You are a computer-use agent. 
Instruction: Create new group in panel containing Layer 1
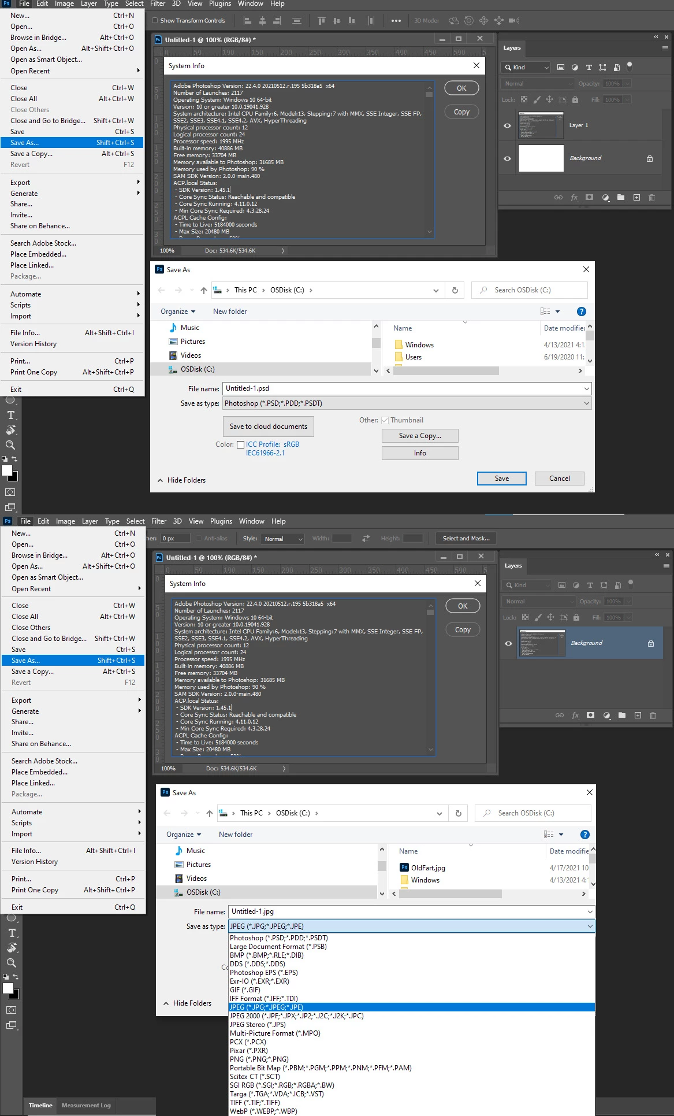621,198
